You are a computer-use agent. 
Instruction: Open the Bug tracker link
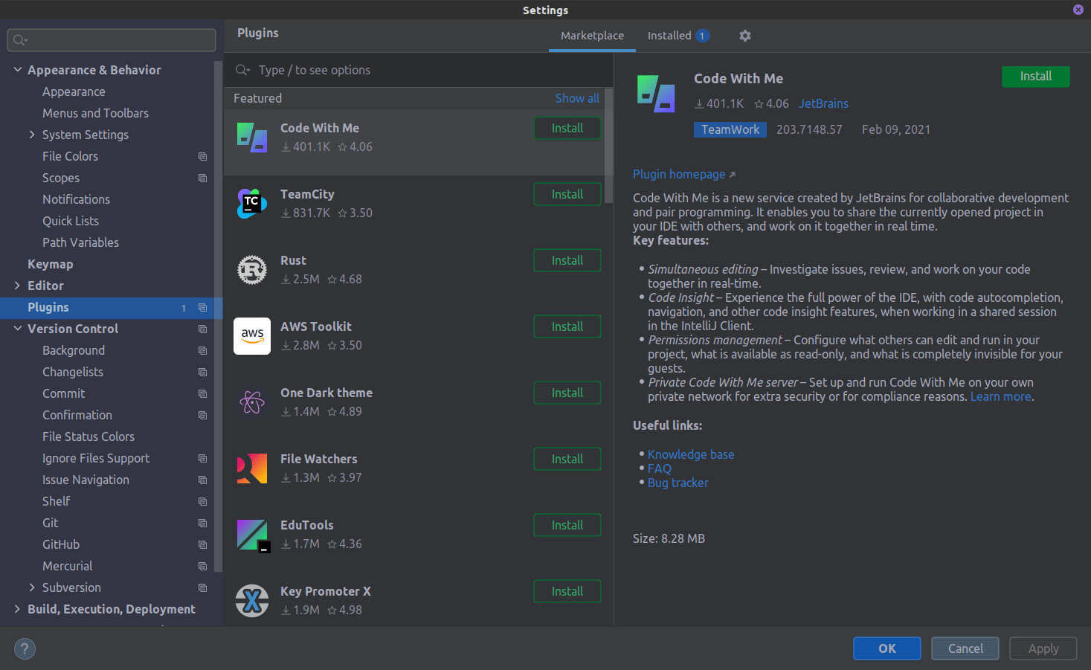click(x=678, y=483)
